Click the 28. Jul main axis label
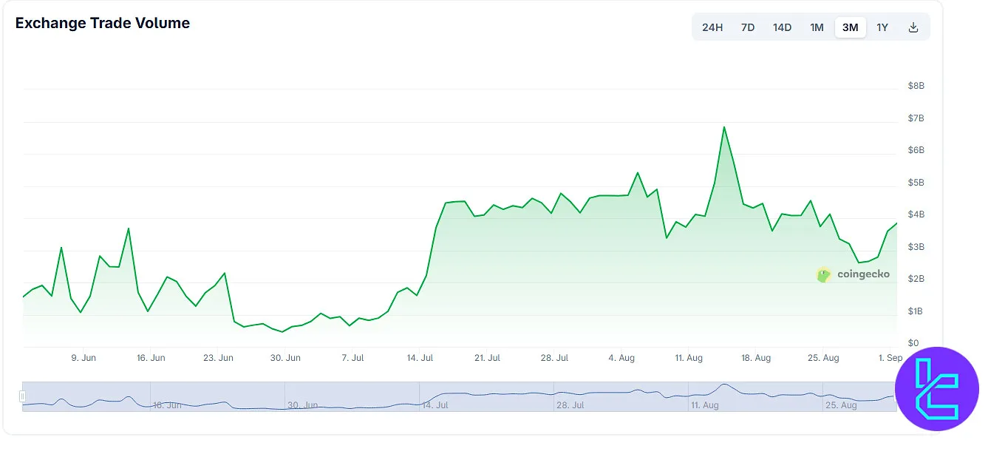1005x457 pixels. 554,358
